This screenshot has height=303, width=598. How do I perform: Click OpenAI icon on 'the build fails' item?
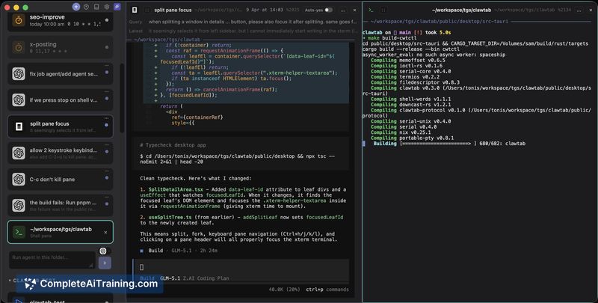[x=19, y=205]
